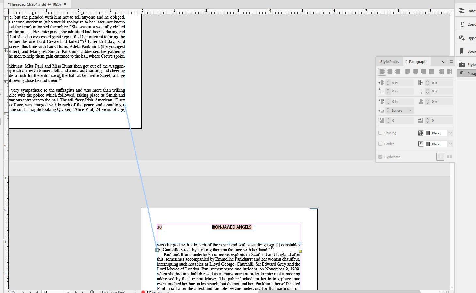476x293 pixels.
Task: Toggle the Hyphenate checkbox
Action: coord(380,157)
